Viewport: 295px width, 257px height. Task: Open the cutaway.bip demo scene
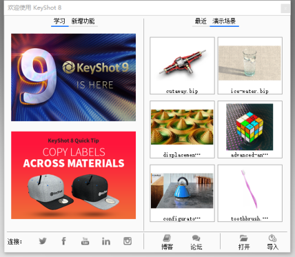(x=182, y=65)
